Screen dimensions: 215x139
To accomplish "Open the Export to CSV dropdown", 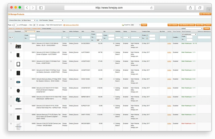I will click(x=135, y=25).
